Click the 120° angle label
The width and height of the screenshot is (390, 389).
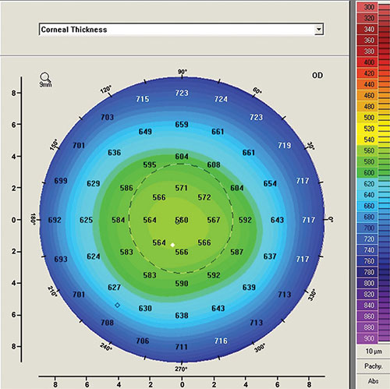tap(106, 89)
